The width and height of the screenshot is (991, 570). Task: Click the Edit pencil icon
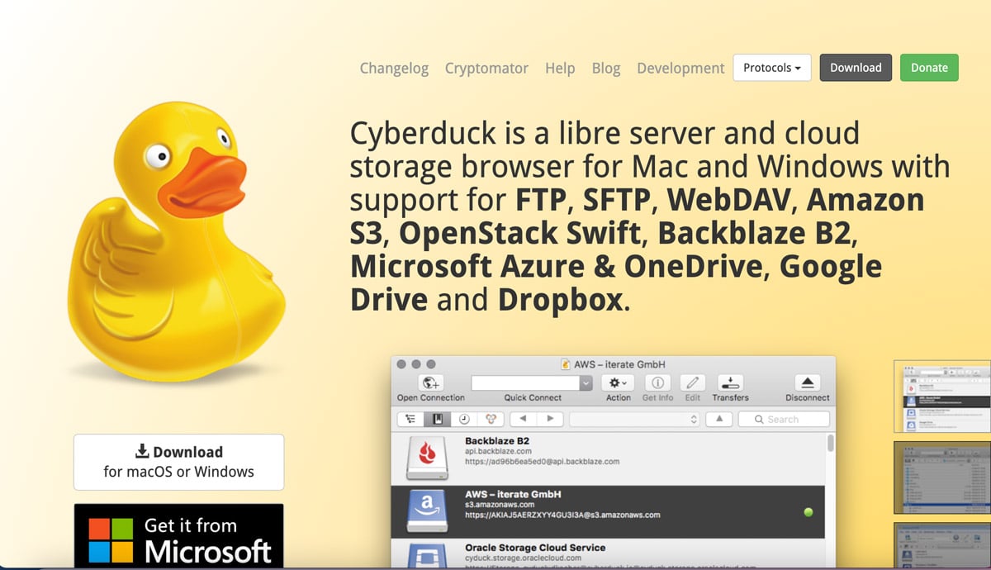click(x=692, y=382)
